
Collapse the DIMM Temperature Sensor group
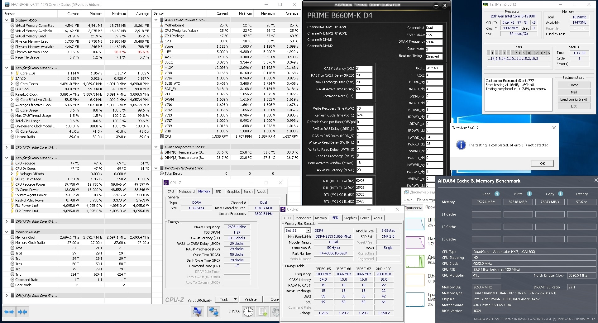(156, 147)
